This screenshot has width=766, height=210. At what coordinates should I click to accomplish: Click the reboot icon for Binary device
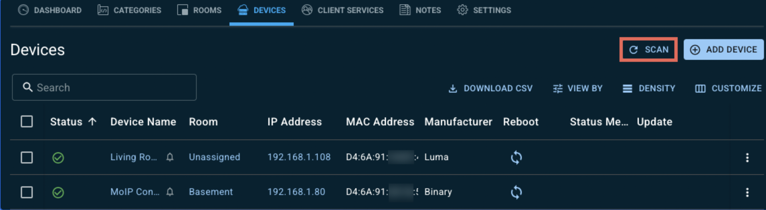coord(516,192)
